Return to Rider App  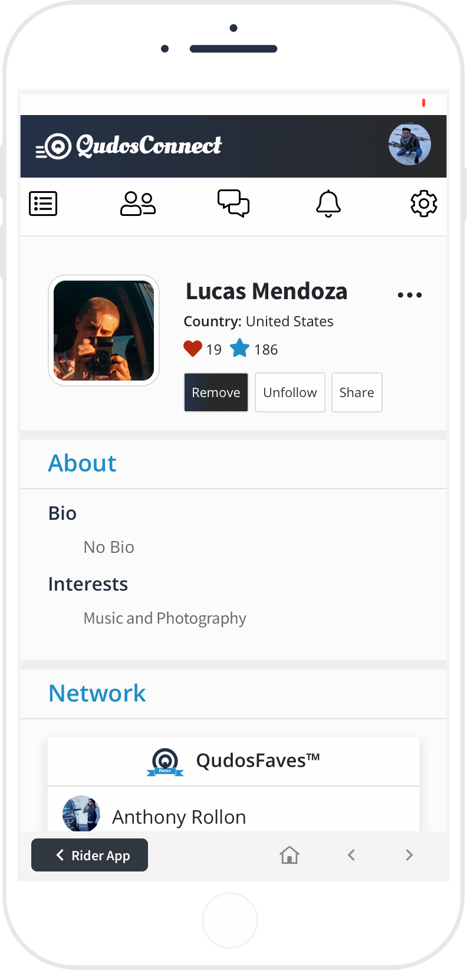90,855
